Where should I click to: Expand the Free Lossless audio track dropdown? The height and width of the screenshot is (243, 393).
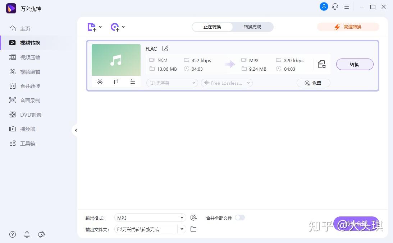point(227,83)
